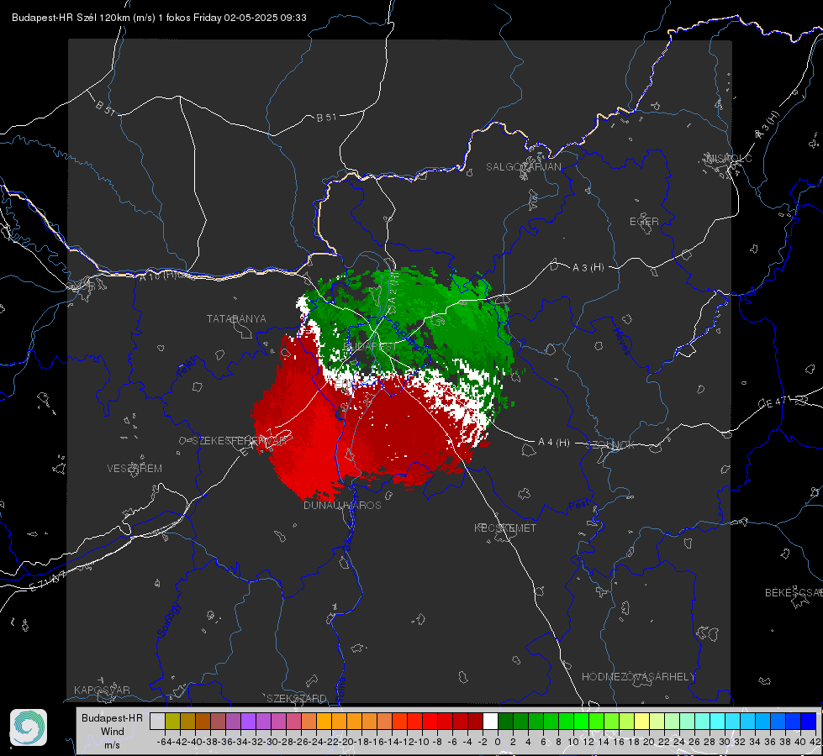Click the '20' legend value
This screenshot has width=823, height=756.
(x=649, y=742)
